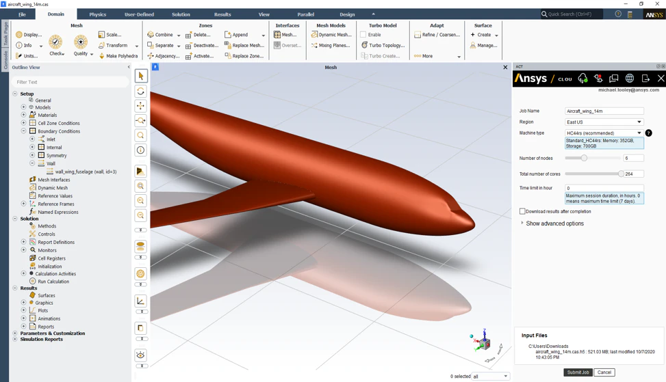Click the Submit Job button
The image size is (666, 382).
tap(578, 372)
